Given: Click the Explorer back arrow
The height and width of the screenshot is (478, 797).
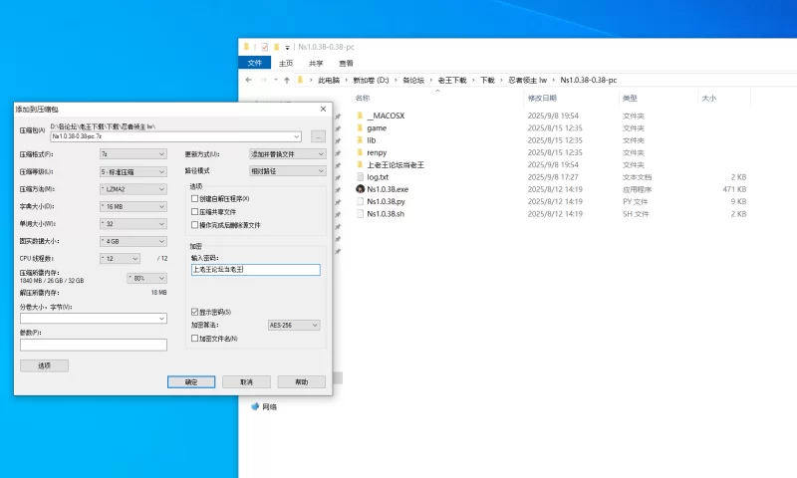Looking at the screenshot, I should pyautogui.click(x=248, y=80).
